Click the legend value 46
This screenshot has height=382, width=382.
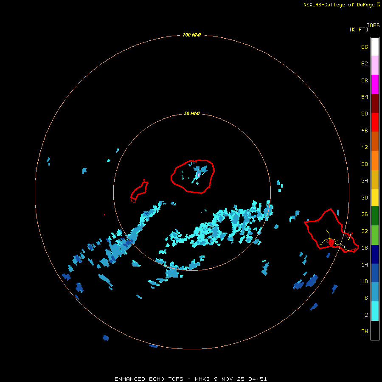365,131
